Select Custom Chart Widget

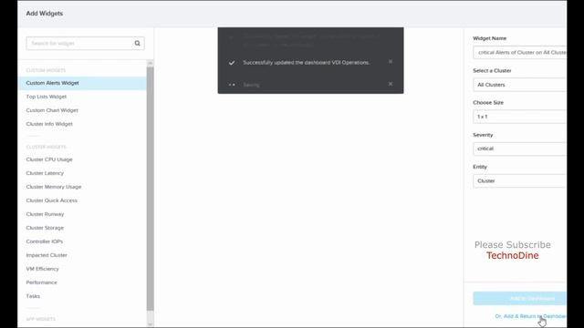pos(52,110)
